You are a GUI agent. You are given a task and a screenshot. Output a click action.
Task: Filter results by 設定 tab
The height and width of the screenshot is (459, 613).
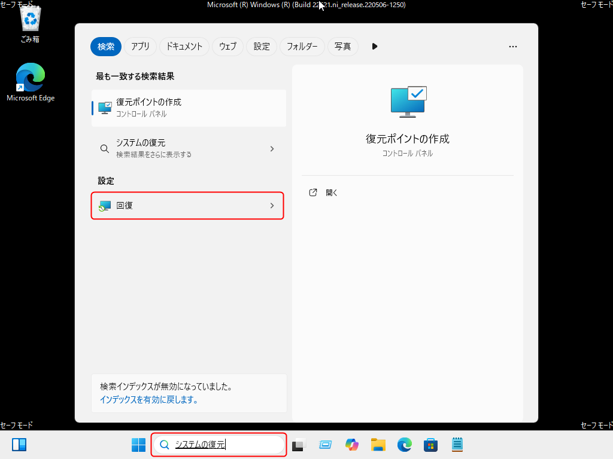click(x=262, y=46)
